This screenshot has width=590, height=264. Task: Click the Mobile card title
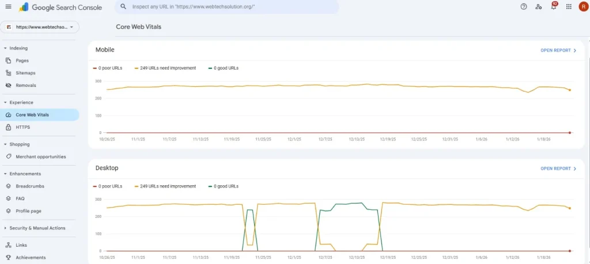(x=105, y=49)
